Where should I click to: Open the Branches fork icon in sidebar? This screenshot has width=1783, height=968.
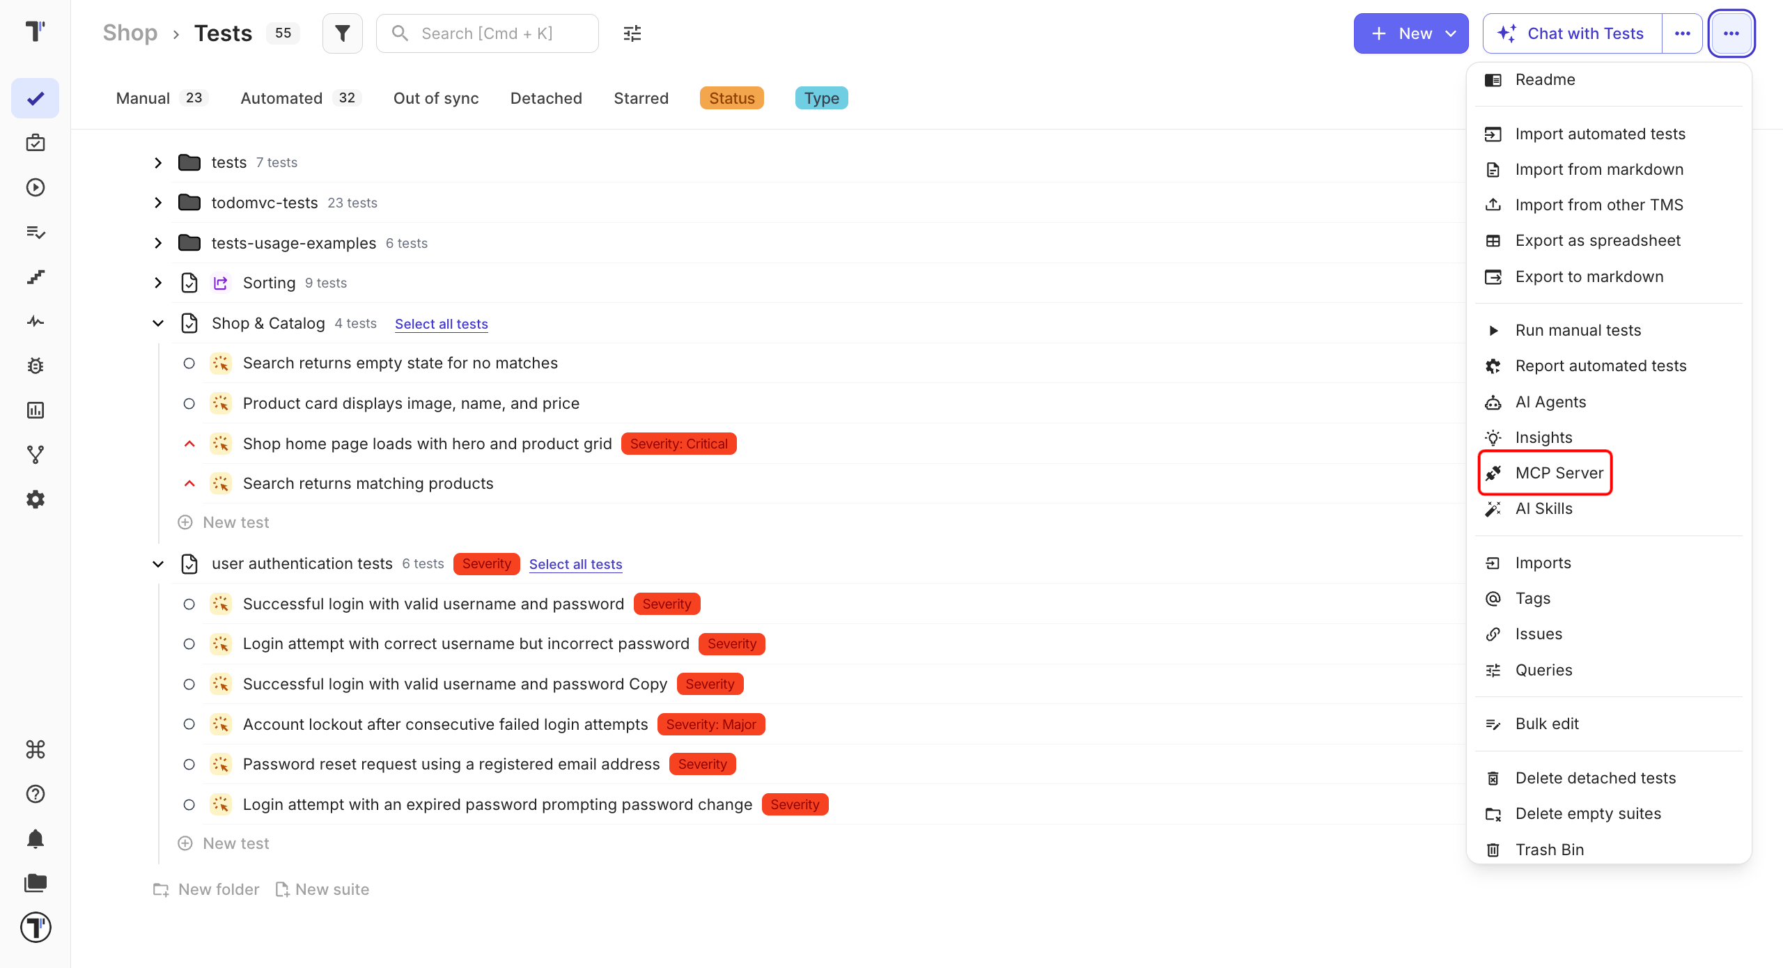click(36, 455)
